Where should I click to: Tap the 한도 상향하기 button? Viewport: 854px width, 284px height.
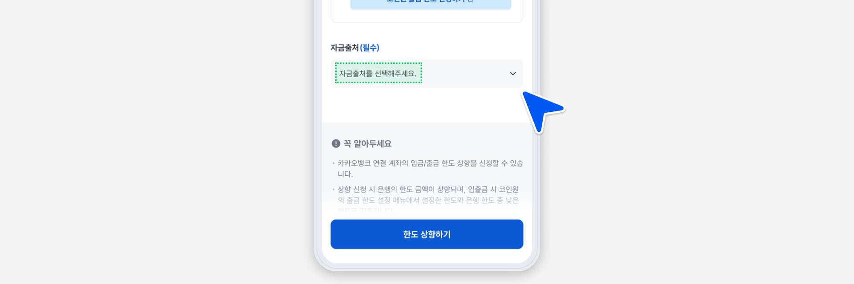tap(427, 234)
